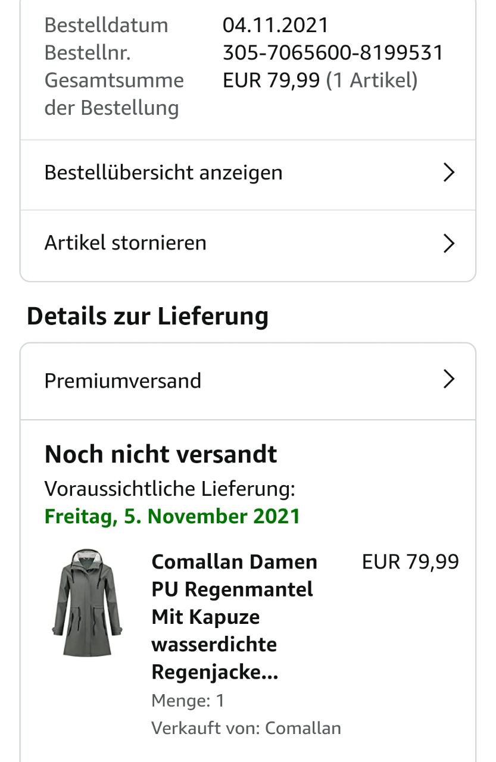This screenshot has height=762, width=496.
Task: Tap the seller name Comallan
Action: [303, 728]
